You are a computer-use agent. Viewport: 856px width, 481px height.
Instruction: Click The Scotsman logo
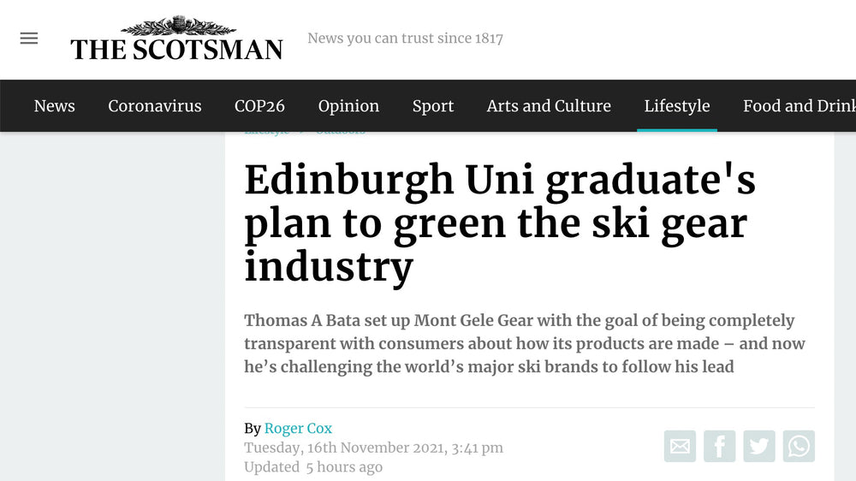[x=176, y=40]
